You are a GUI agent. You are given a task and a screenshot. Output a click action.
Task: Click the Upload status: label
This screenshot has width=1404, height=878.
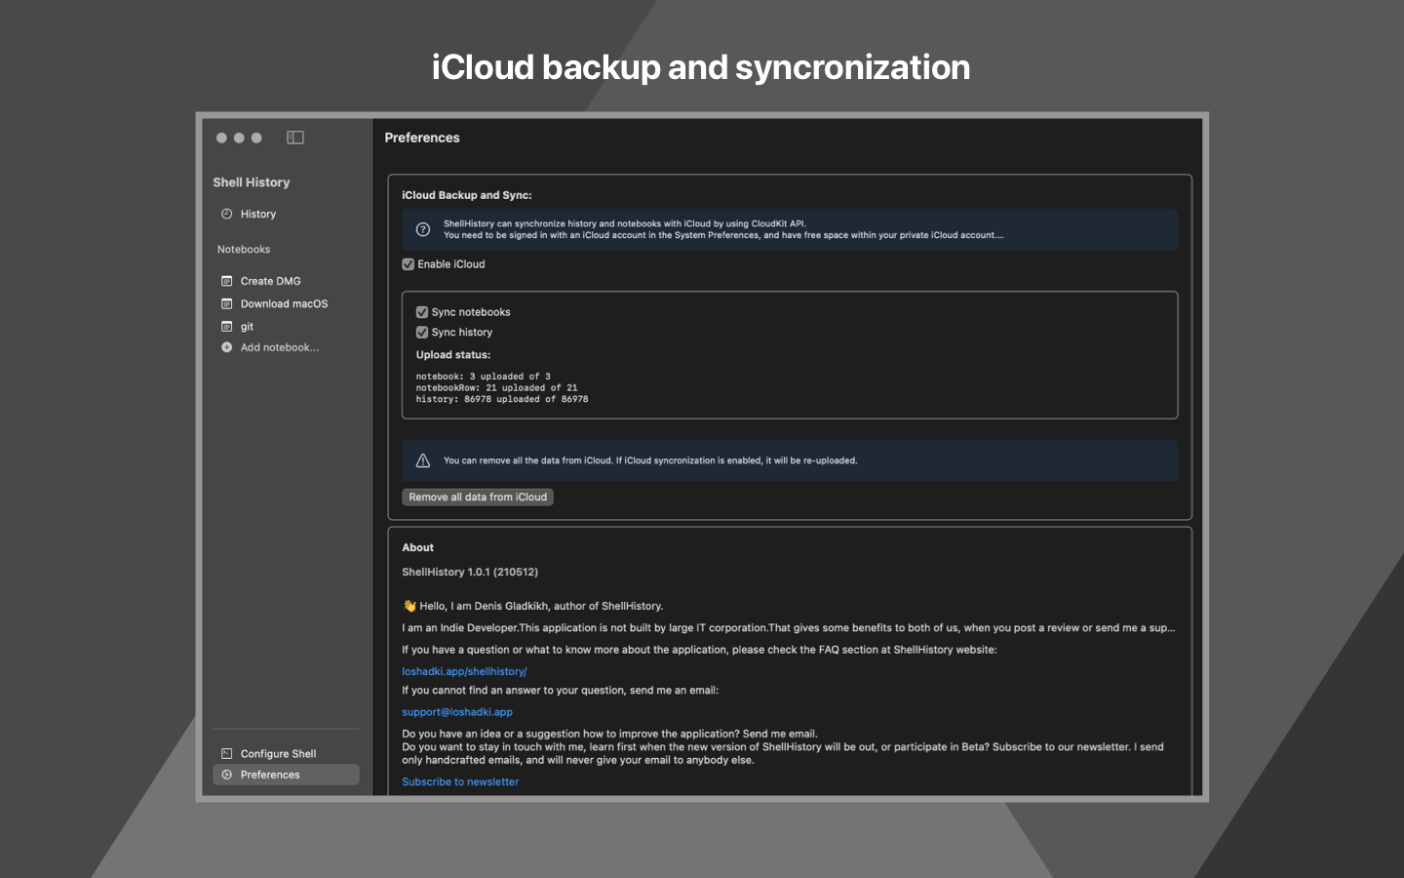pos(453,355)
